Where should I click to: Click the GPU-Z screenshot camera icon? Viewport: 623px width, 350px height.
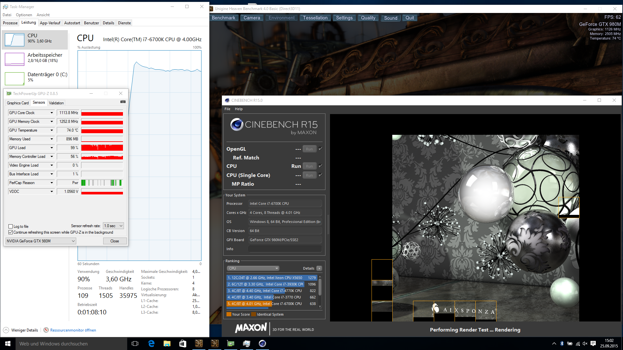(x=123, y=102)
